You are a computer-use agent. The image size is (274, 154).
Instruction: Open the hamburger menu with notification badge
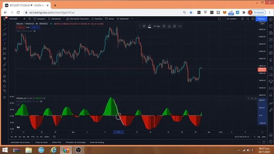pyautogui.click(x=5, y=19)
